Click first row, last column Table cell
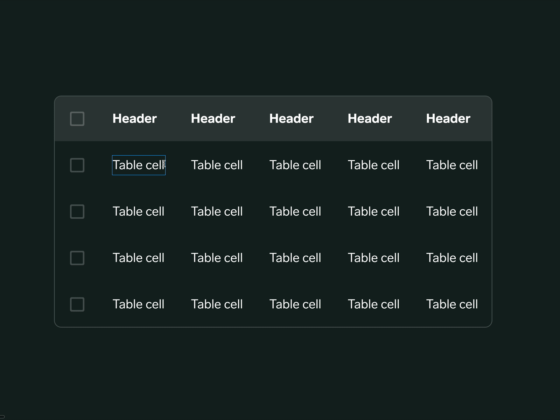 pyautogui.click(x=452, y=165)
